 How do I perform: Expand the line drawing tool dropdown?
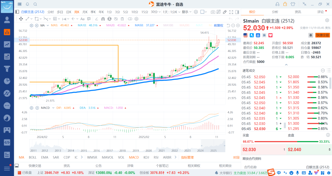coord(31,19)
